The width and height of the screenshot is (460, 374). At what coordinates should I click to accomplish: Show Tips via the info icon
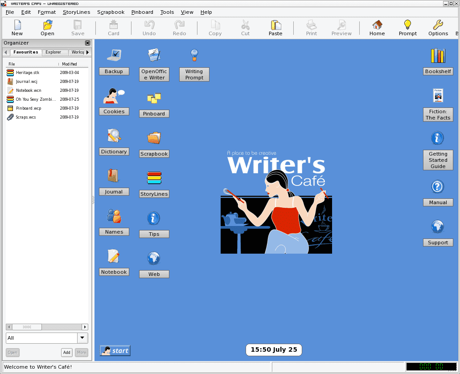(153, 218)
